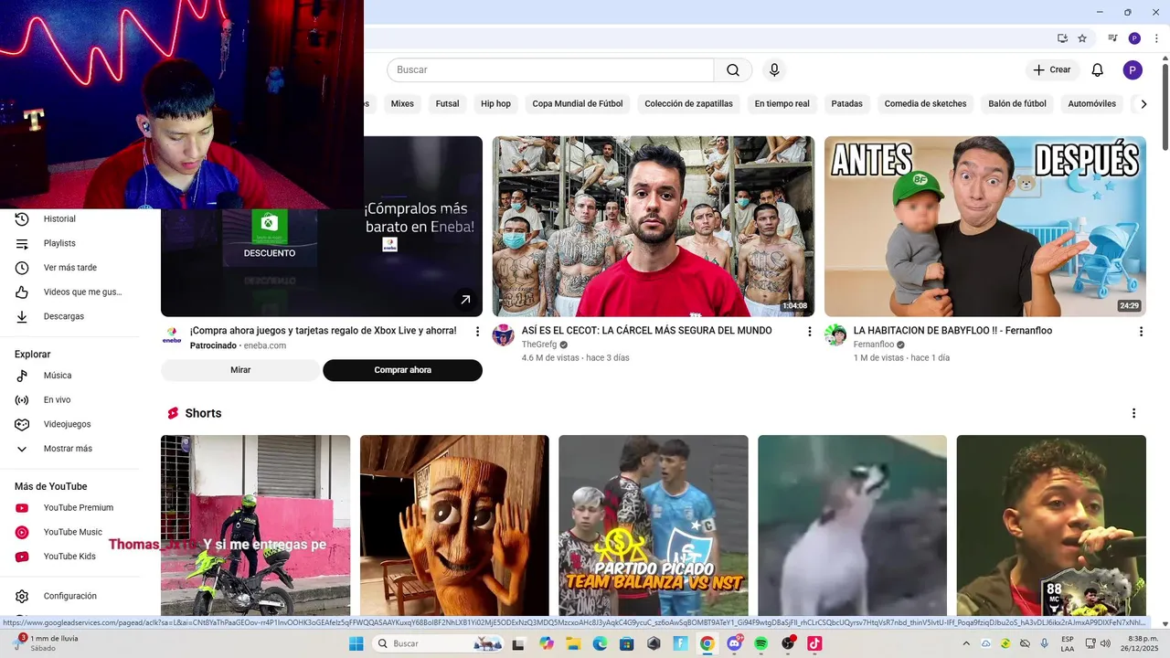
Task: Click the Windows Start button
Action: point(356,643)
